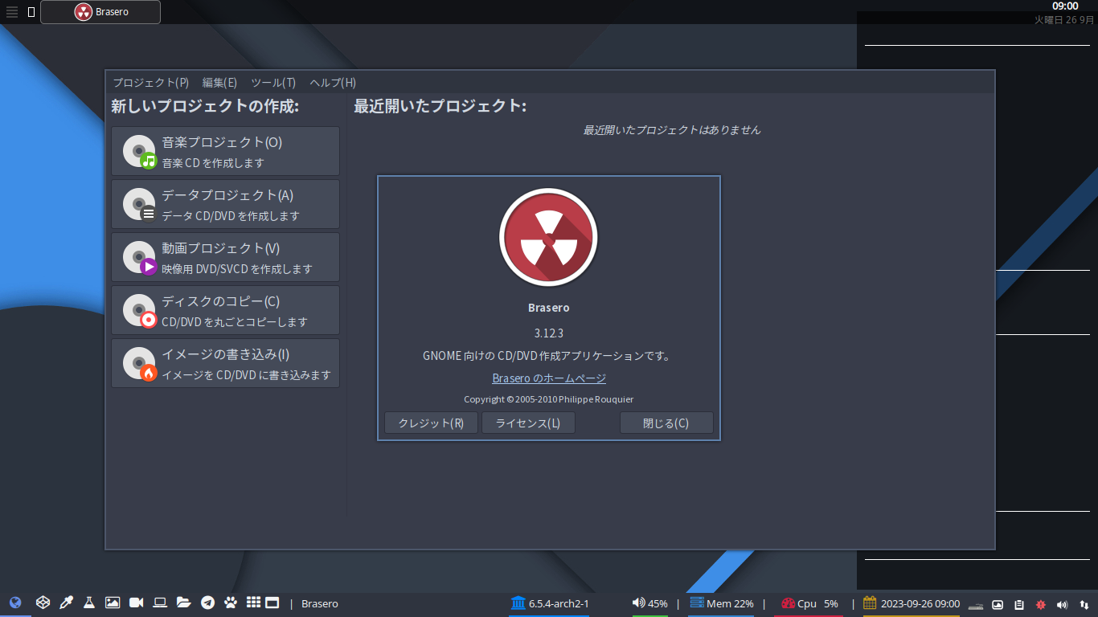The image size is (1098, 617).
Task: Click the Brasero title text in bottom taskbar
Action: [320, 603]
